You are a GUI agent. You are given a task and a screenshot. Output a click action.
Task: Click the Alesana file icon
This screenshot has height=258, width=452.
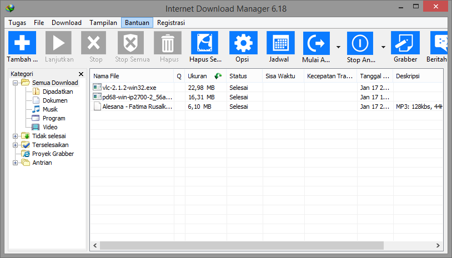97,107
